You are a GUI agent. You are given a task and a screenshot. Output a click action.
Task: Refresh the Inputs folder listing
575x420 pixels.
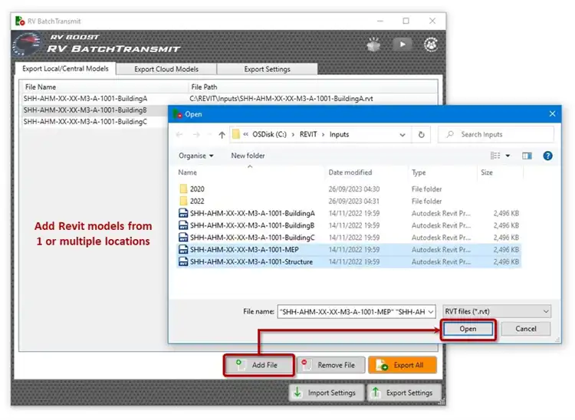422,134
